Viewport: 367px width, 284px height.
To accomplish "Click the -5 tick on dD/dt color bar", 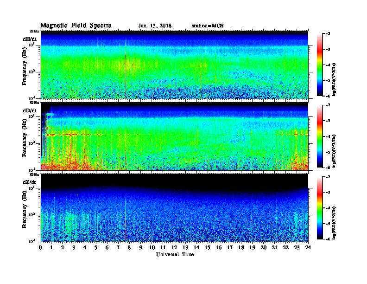I will (328, 152).
